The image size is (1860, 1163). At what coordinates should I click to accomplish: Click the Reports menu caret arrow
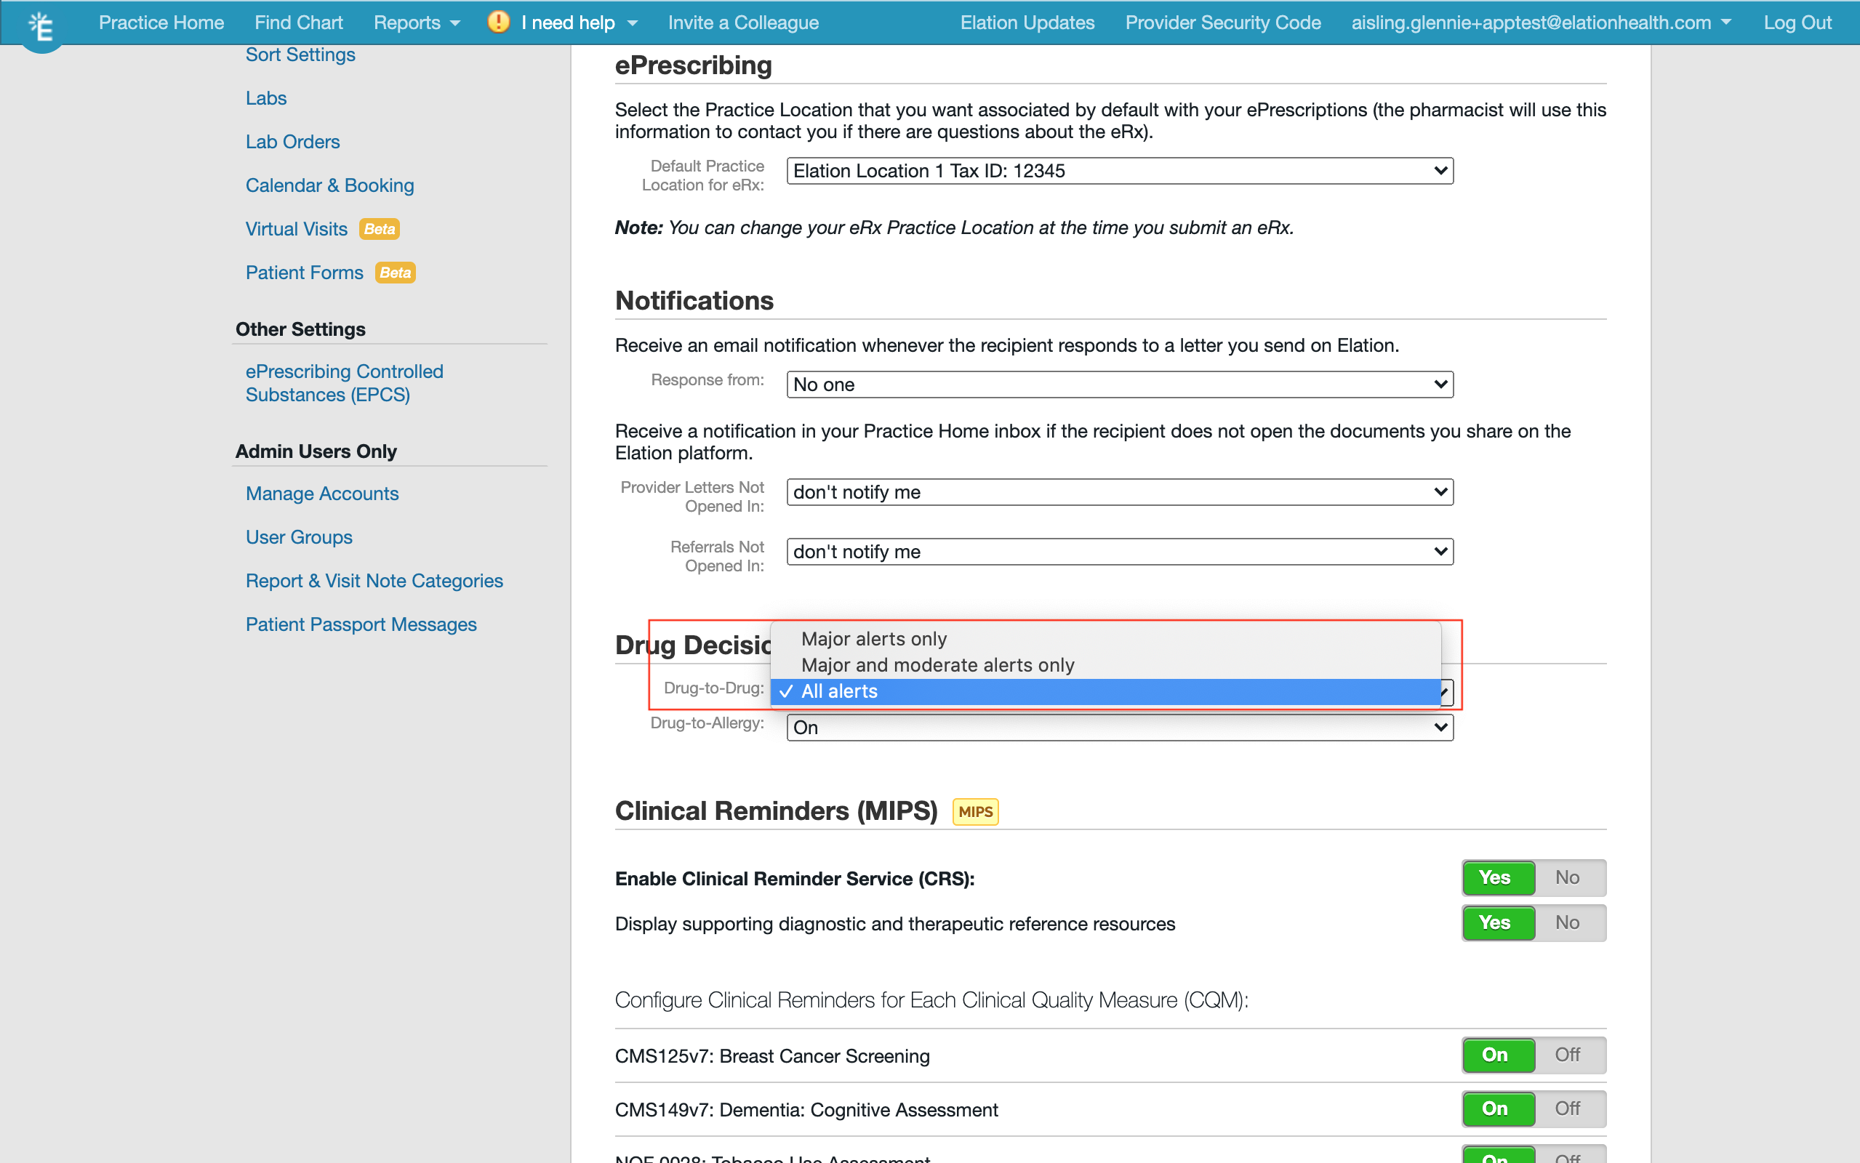tap(455, 23)
